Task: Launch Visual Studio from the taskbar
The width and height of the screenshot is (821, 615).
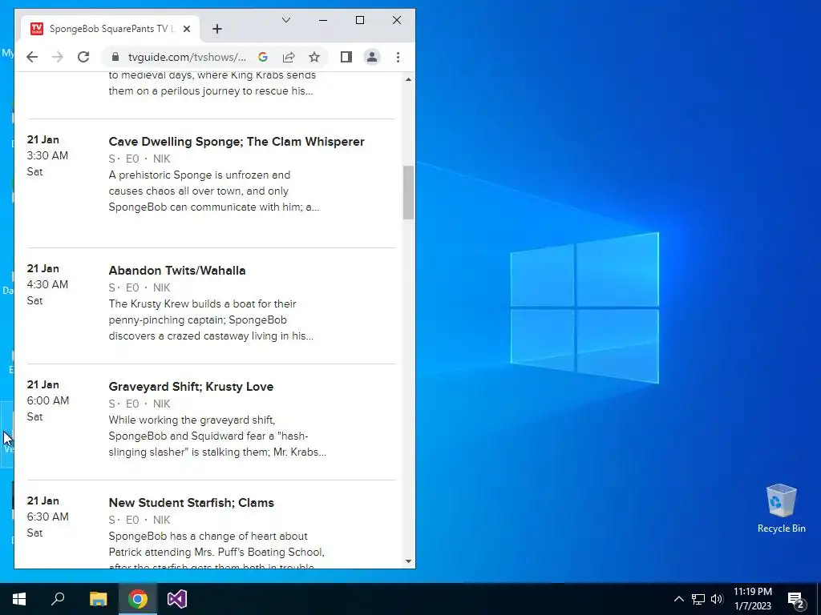Action: click(x=177, y=599)
